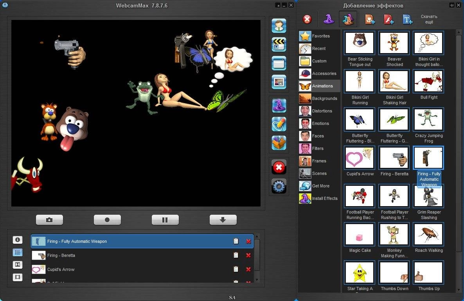The image size is (464, 301).
Task: Select the colorful wizard hat toolbar icon
Action: 348,19
